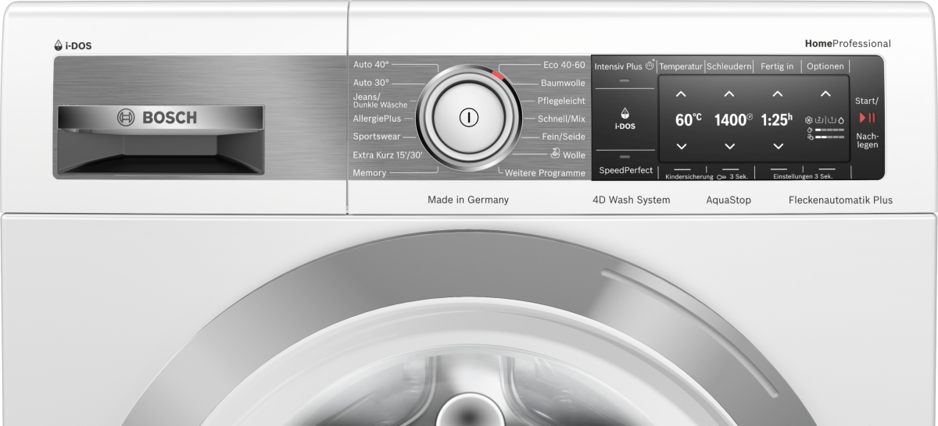Decrease temperature with the down arrow below 60°C
Screen dimensions: 938x426
[x=681, y=146]
